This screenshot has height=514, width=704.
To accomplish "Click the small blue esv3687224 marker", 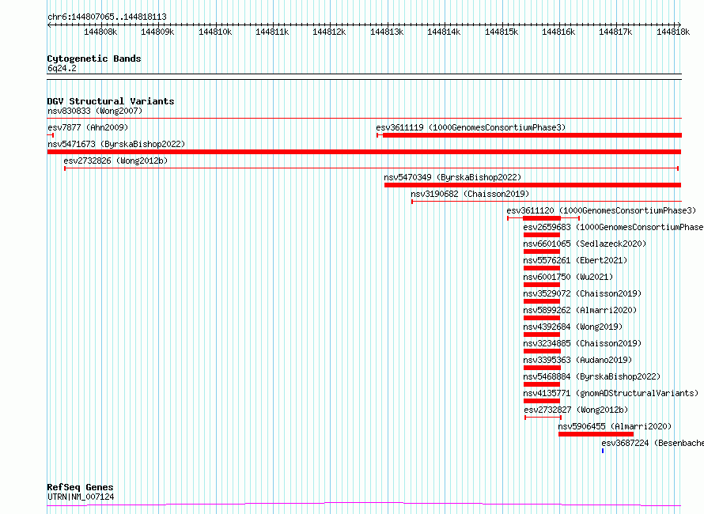I will pyautogui.click(x=603, y=451).
